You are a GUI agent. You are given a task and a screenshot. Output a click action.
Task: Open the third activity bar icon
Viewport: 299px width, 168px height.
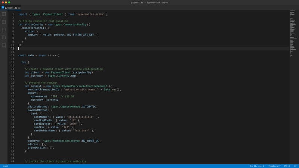click(x=4, y=30)
